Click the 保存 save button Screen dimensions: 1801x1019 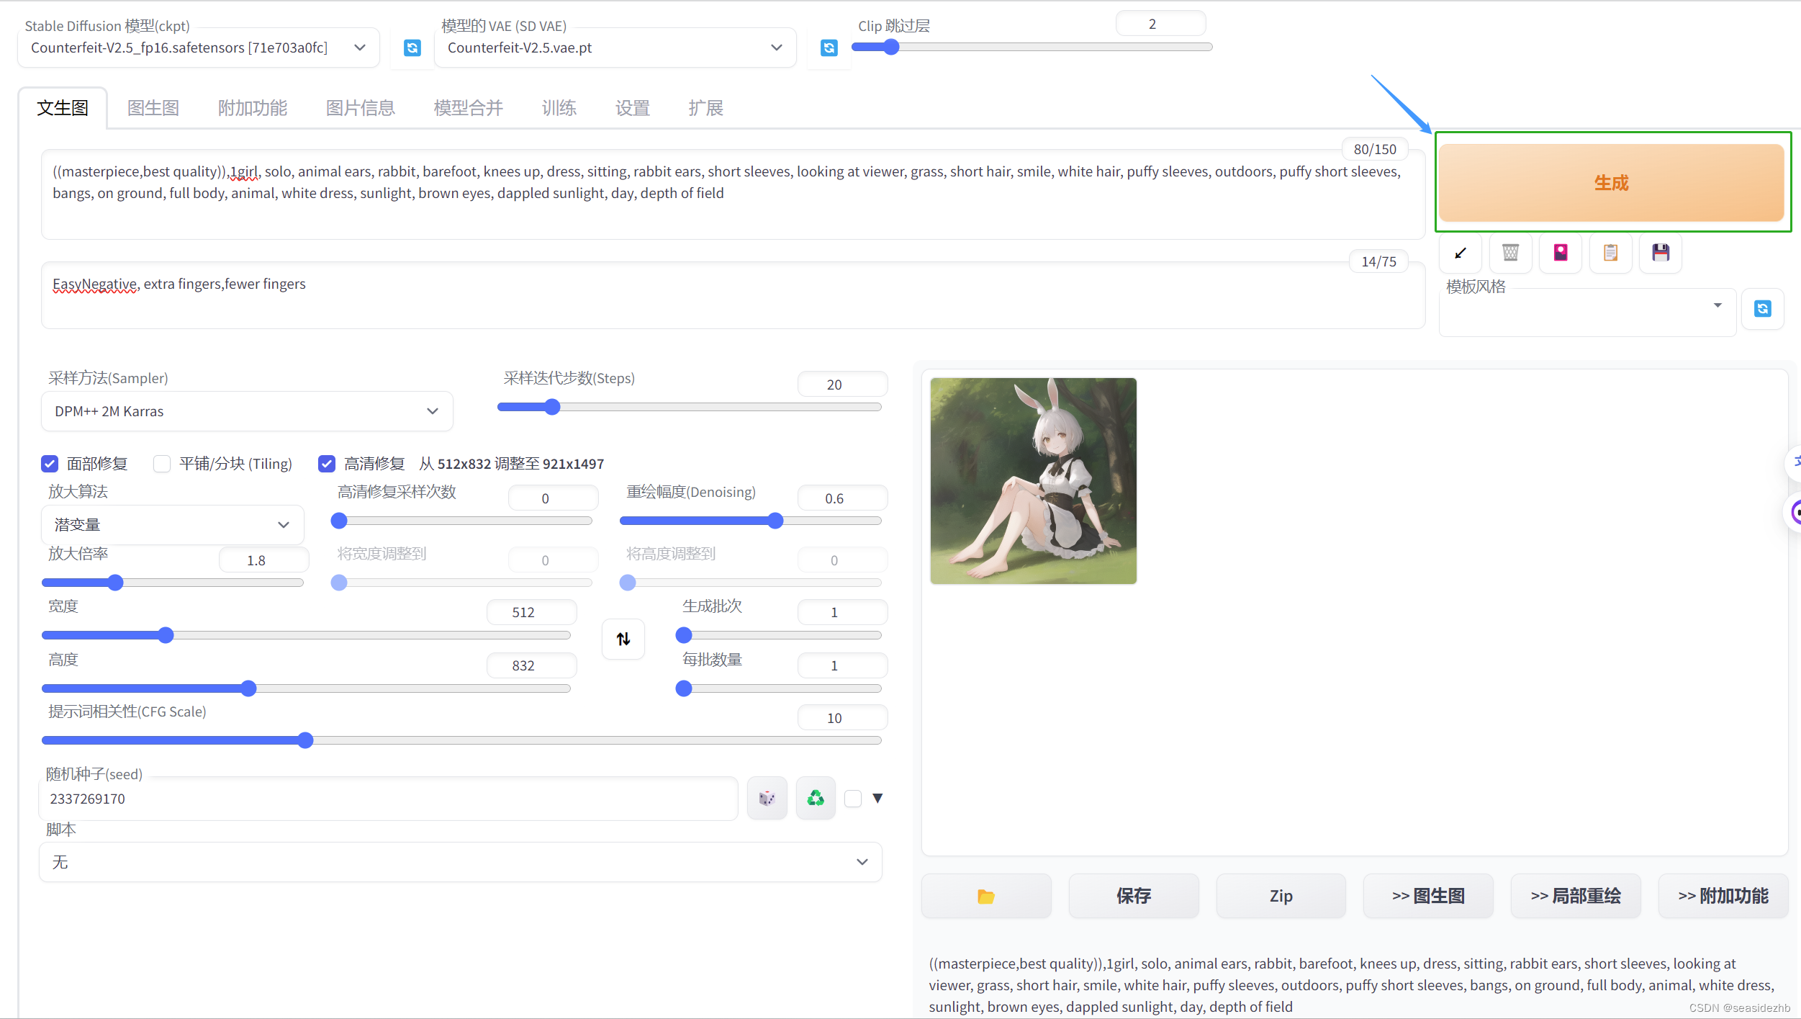click(x=1134, y=896)
